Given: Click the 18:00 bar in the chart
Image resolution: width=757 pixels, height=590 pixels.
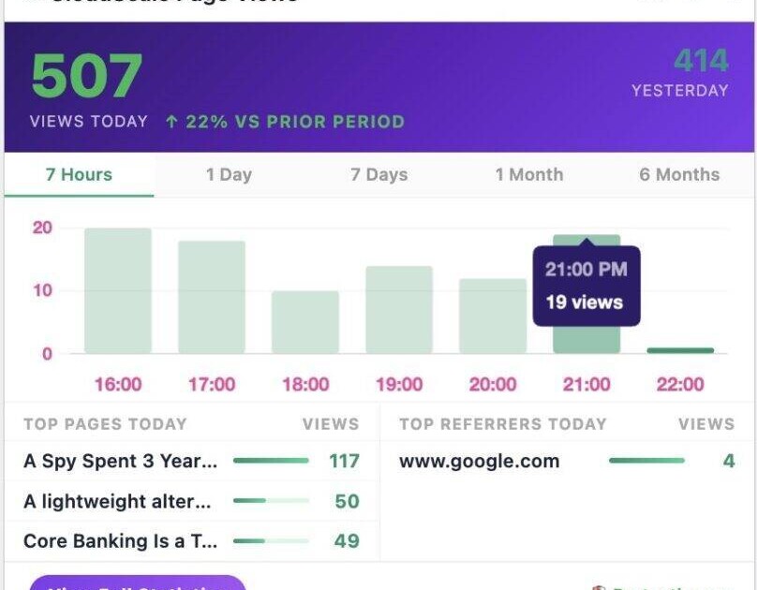Looking at the screenshot, I should [x=305, y=322].
